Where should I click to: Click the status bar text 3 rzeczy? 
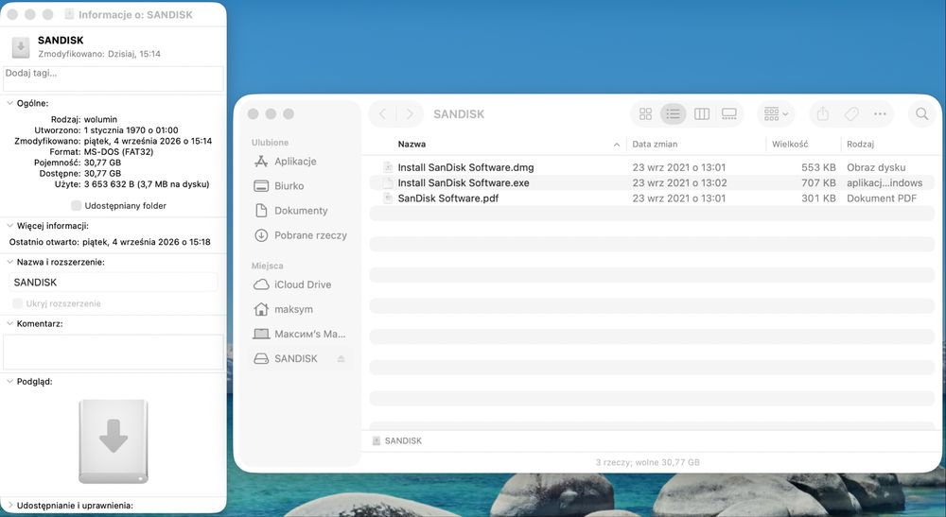tap(647, 463)
